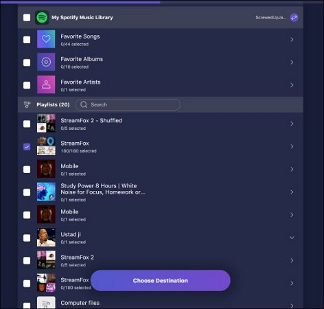Select the StreamFox 2 0/5 cover thumbnail
Viewport: 324px width, 309px height.
pyautogui.click(x=46, y=260)
